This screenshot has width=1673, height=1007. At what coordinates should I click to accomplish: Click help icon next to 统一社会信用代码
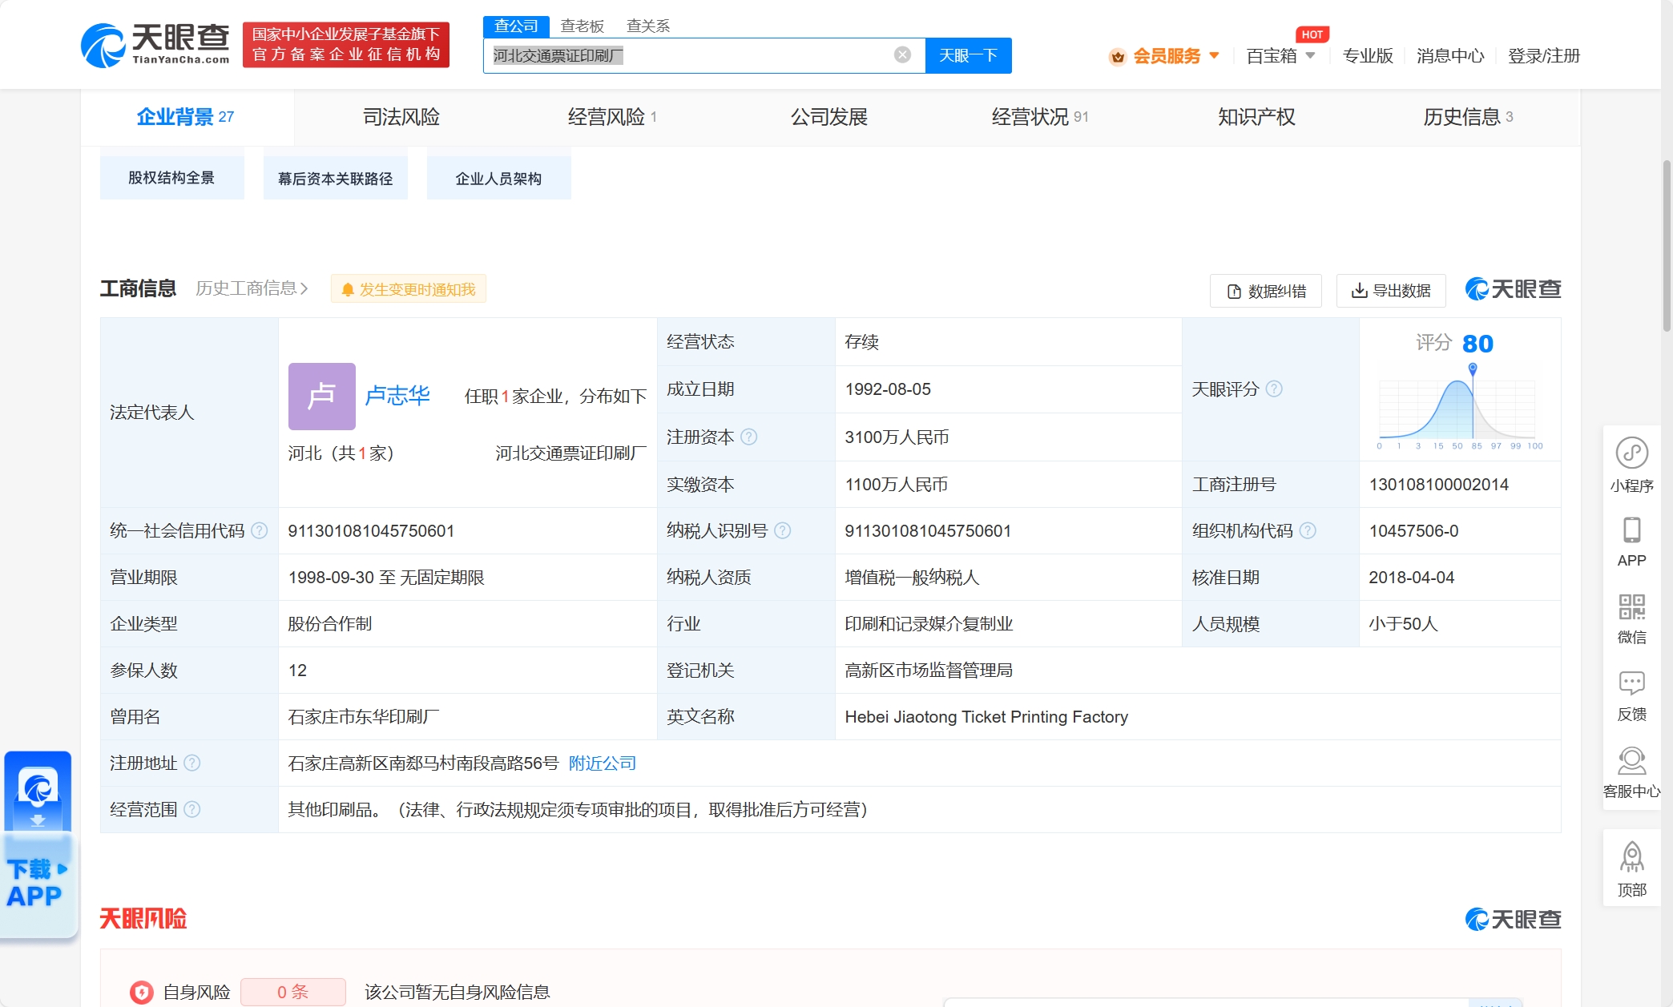click(x=260, y=530)
